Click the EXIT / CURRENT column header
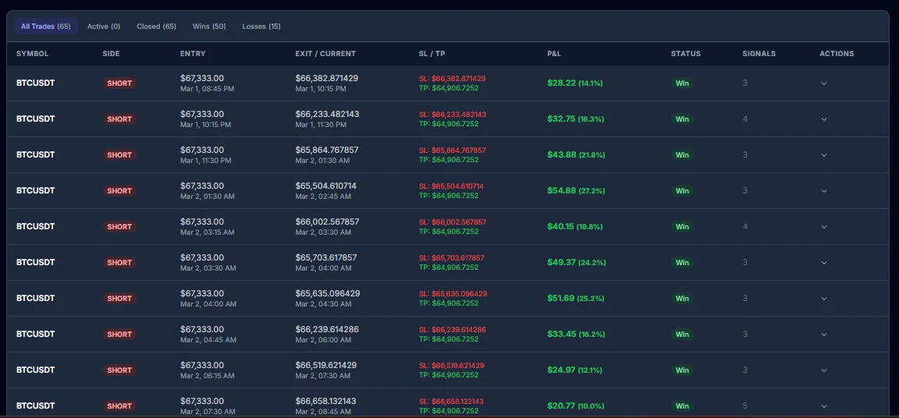 (325, 54)
